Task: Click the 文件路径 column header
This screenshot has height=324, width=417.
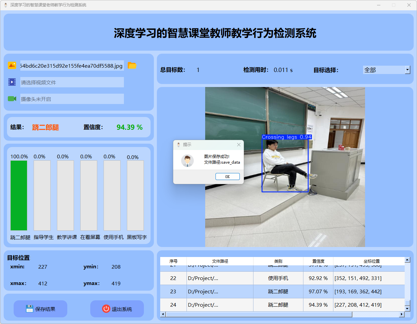Action: tap(220, 261)
